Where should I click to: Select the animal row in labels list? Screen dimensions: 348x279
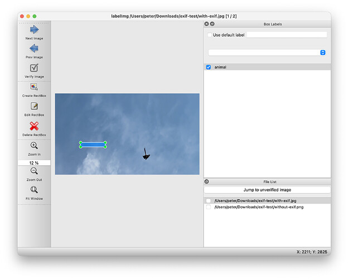coord(267,67)
